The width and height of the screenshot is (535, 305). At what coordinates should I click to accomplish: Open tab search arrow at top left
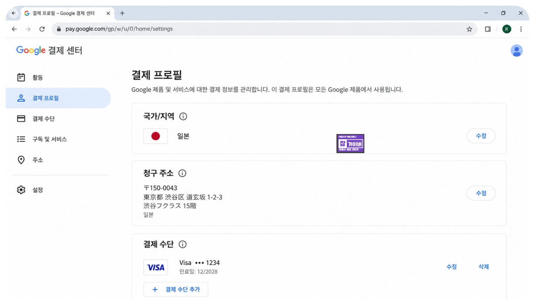13,13
